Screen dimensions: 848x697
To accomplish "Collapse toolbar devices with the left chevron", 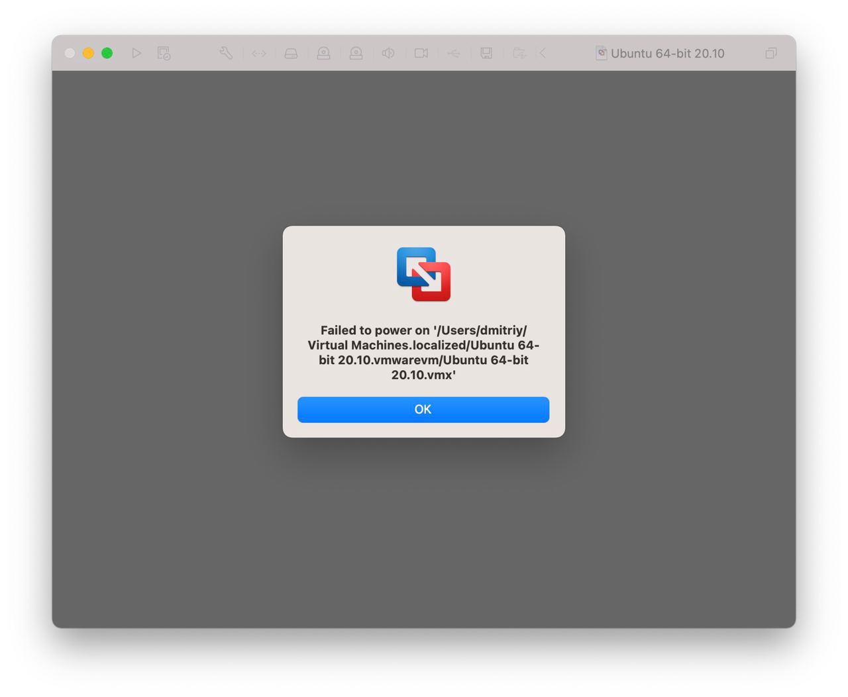I will pos(543,53).
